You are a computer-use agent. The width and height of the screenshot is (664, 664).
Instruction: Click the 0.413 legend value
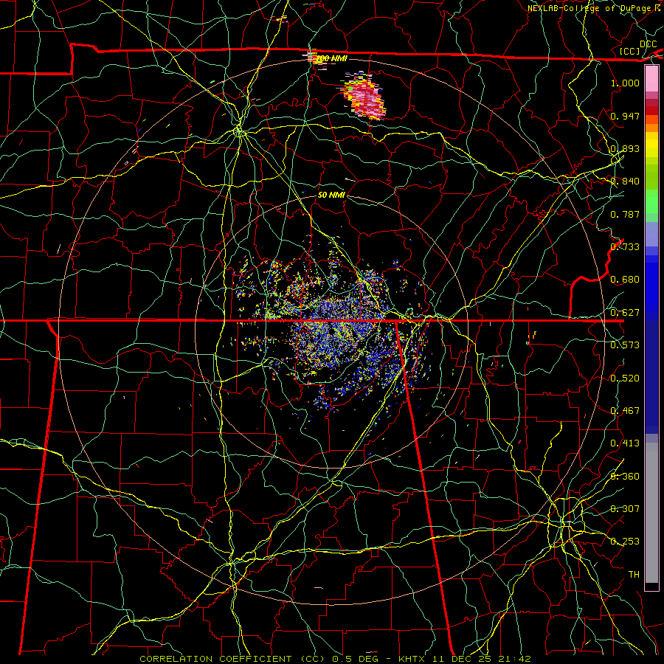pyautogui.click(x=625, y=443)
